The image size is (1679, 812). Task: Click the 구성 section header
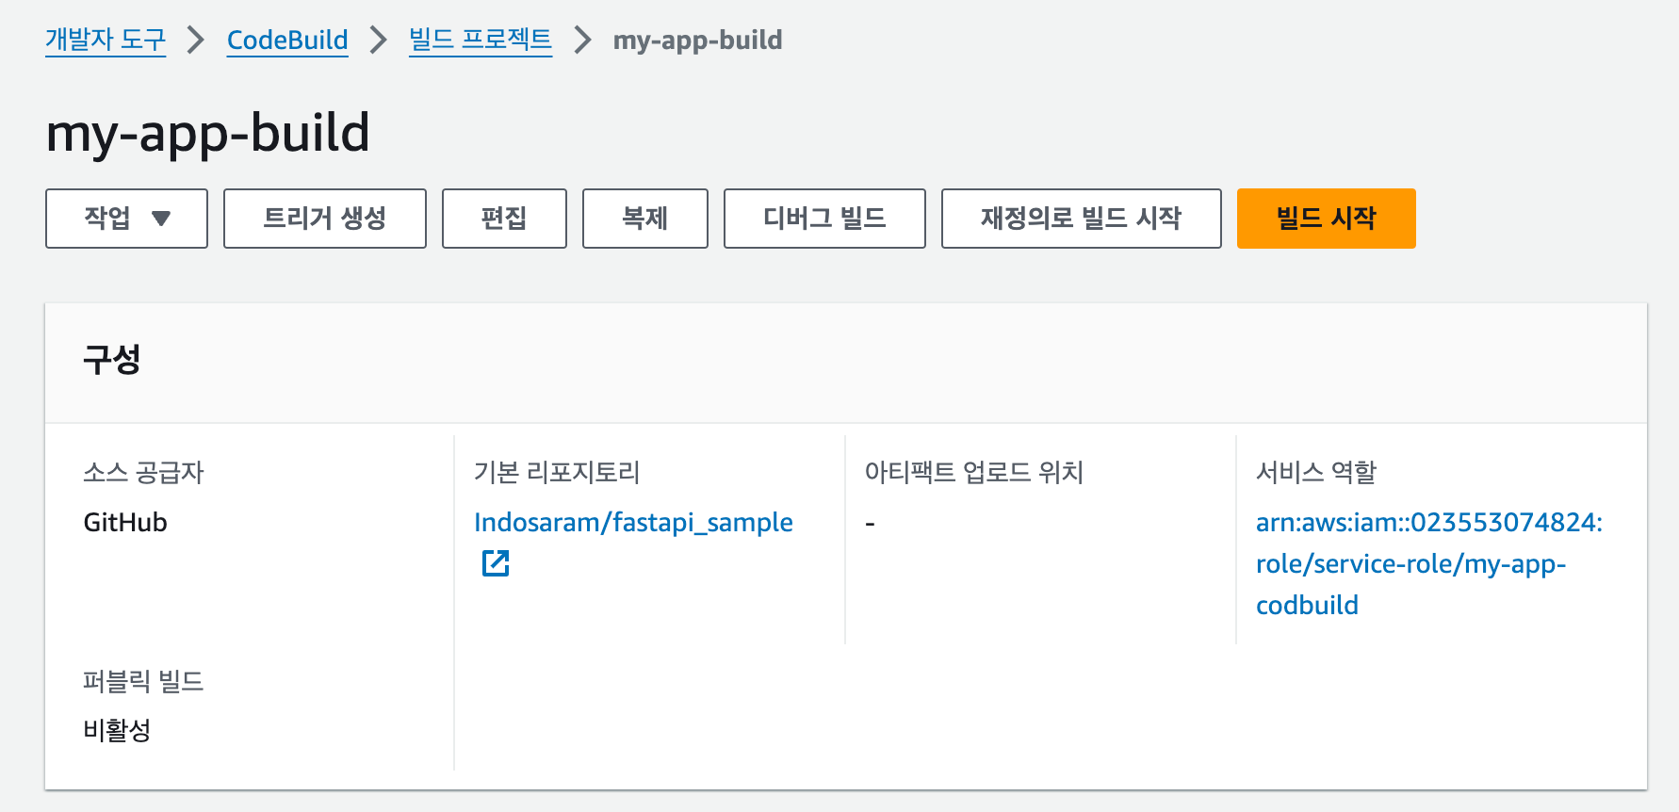click(x=112, y=359)
